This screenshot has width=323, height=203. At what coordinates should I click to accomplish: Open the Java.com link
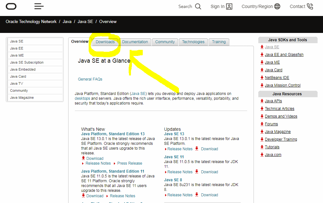coord(273,155)
